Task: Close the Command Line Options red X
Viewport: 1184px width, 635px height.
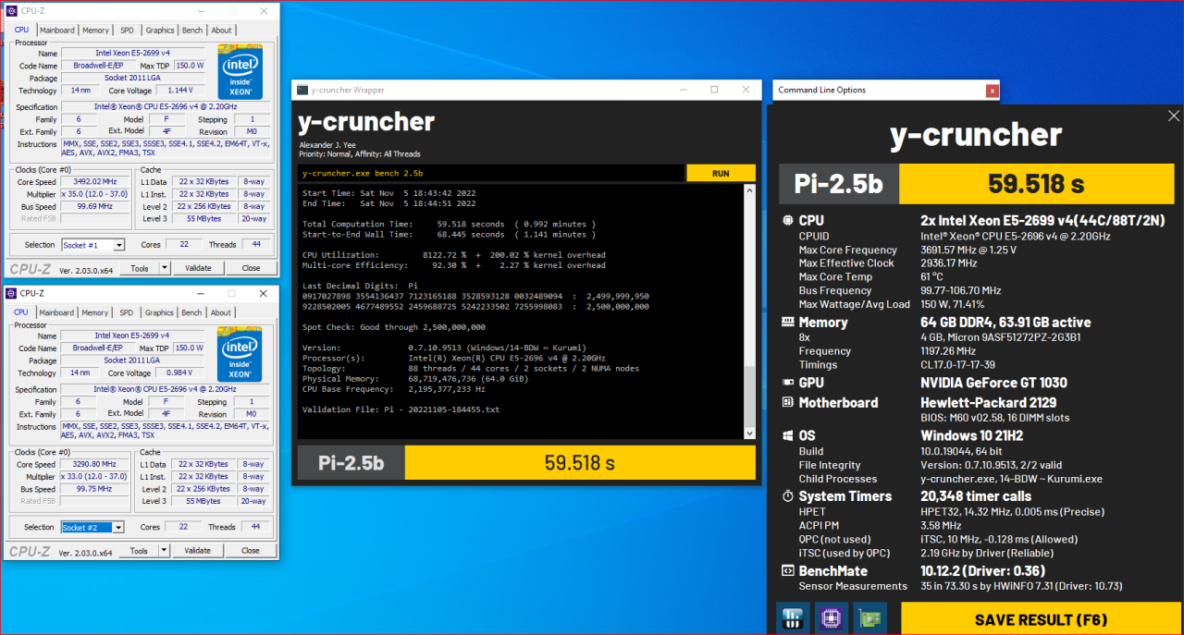Action: (992, 91)
